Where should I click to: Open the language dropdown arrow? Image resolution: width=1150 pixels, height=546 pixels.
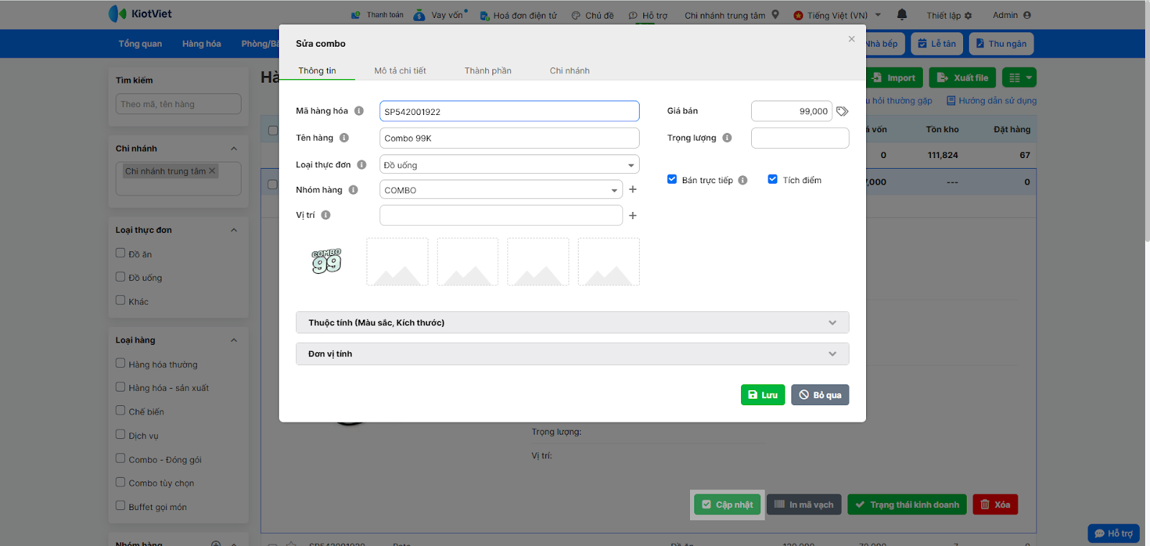click(878, 15)
